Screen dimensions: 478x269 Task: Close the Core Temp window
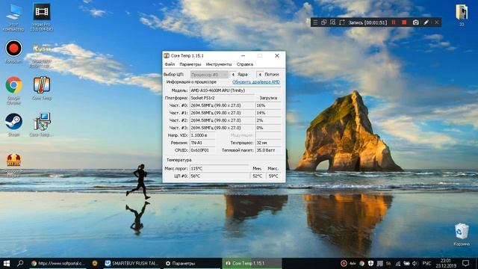277,55
